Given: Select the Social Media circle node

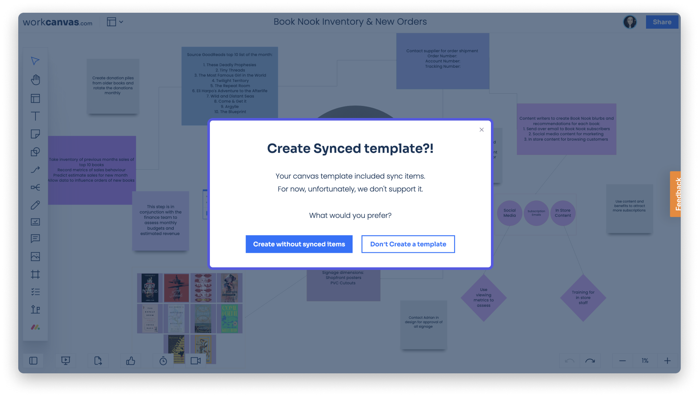Looking at the screenshot, I should click(510, 213).
